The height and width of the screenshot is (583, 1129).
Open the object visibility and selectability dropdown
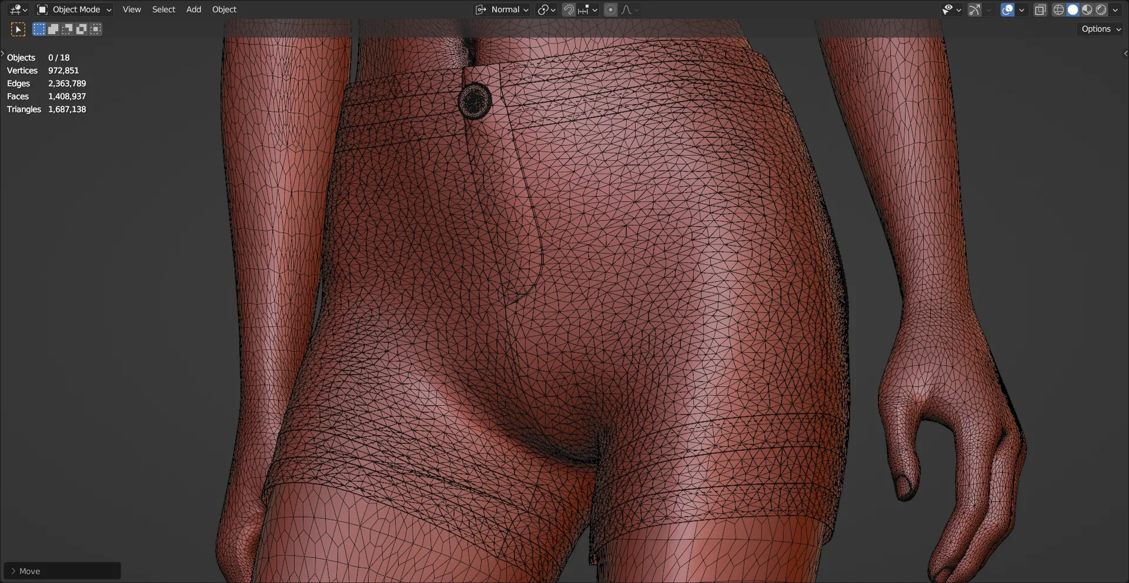click(951, 9)
